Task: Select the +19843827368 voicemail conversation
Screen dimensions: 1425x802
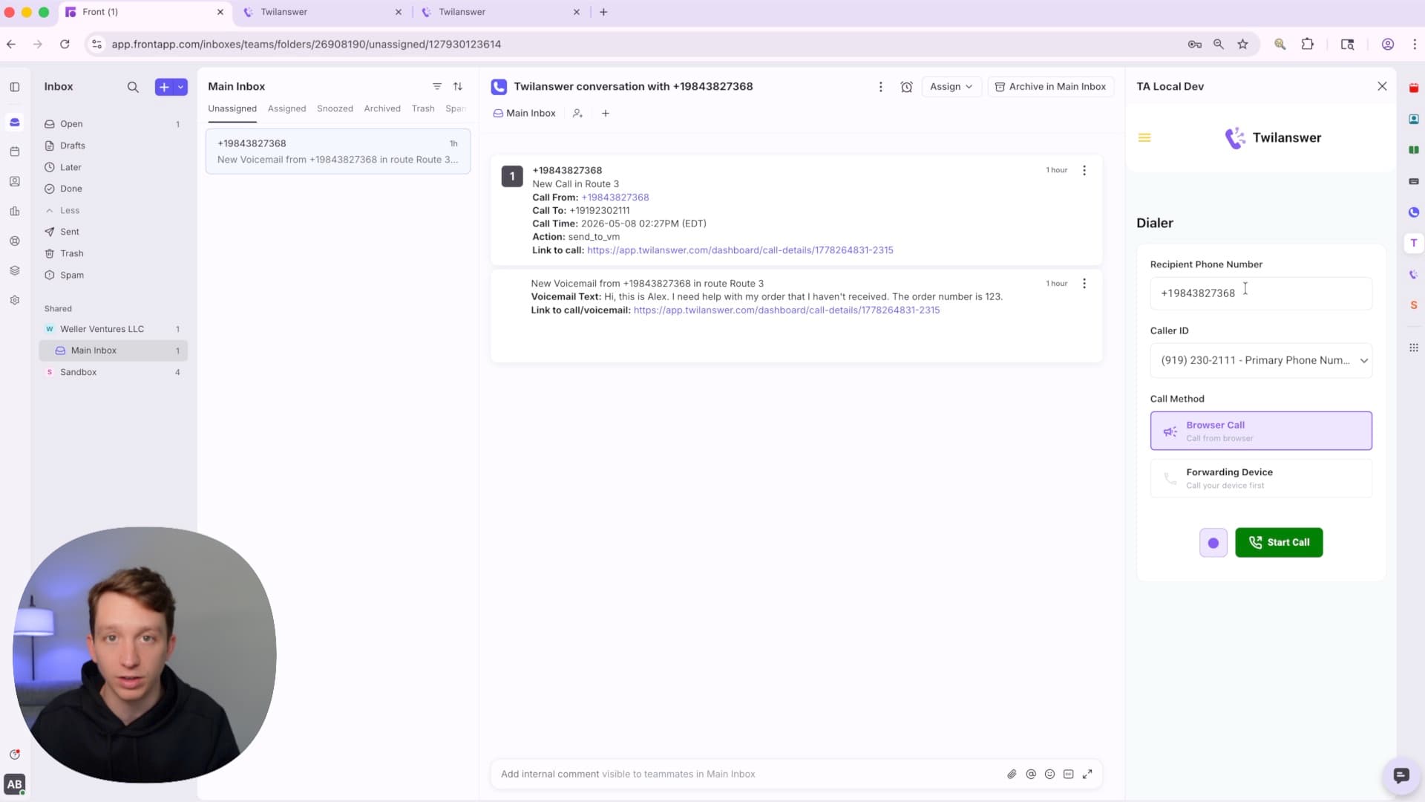Action: click(x=338, y=151)
